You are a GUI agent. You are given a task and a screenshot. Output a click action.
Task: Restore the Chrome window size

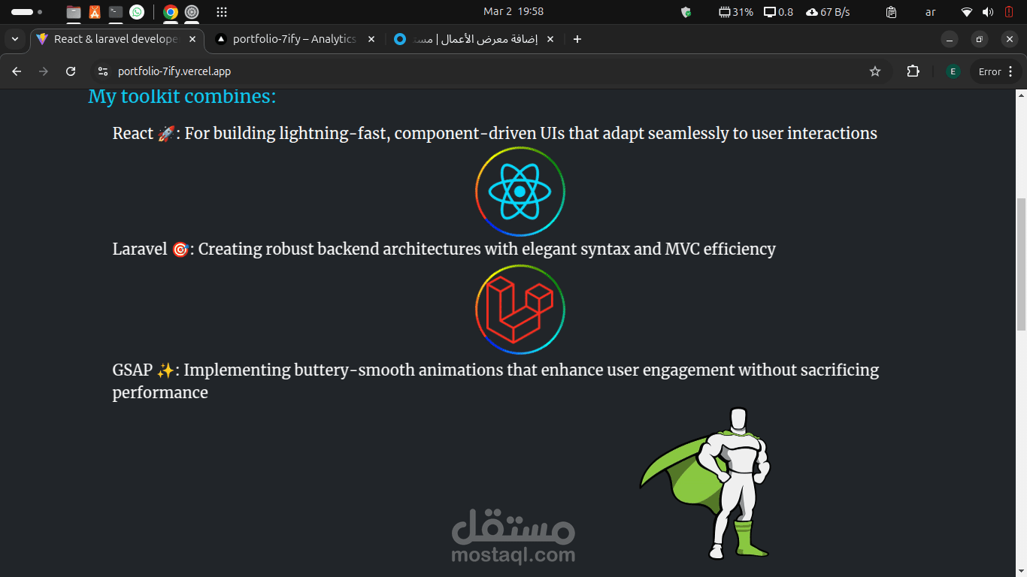click(980, 39)
